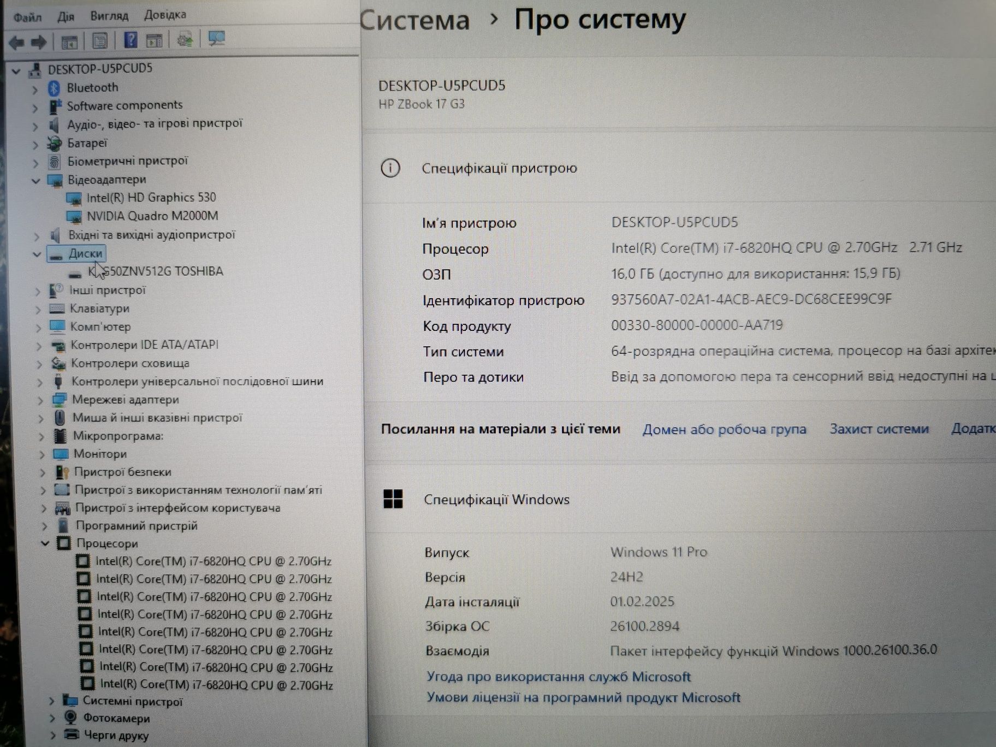The width and height of the screenshot is (996, 747).
Task: Expand the Контролери IDE ATA/ATAPI node
Action: (39, 346)
